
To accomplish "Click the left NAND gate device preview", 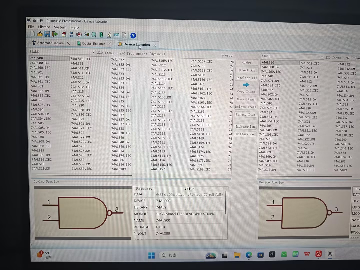I will pos(83,213).
